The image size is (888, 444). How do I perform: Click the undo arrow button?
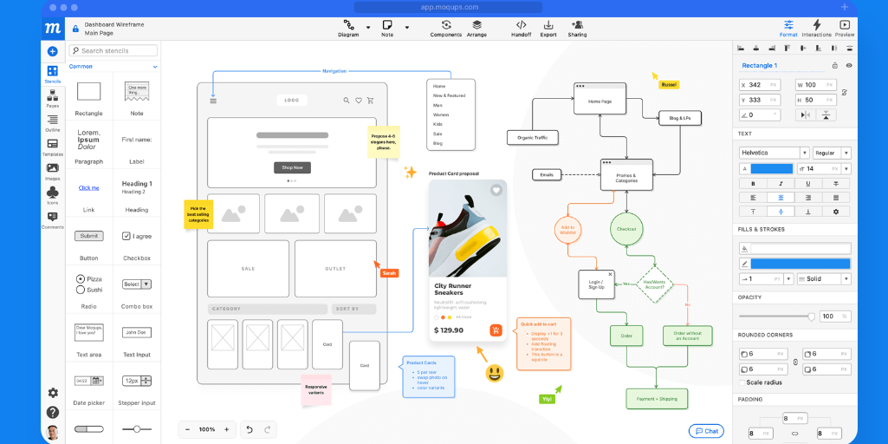point(250,430)
